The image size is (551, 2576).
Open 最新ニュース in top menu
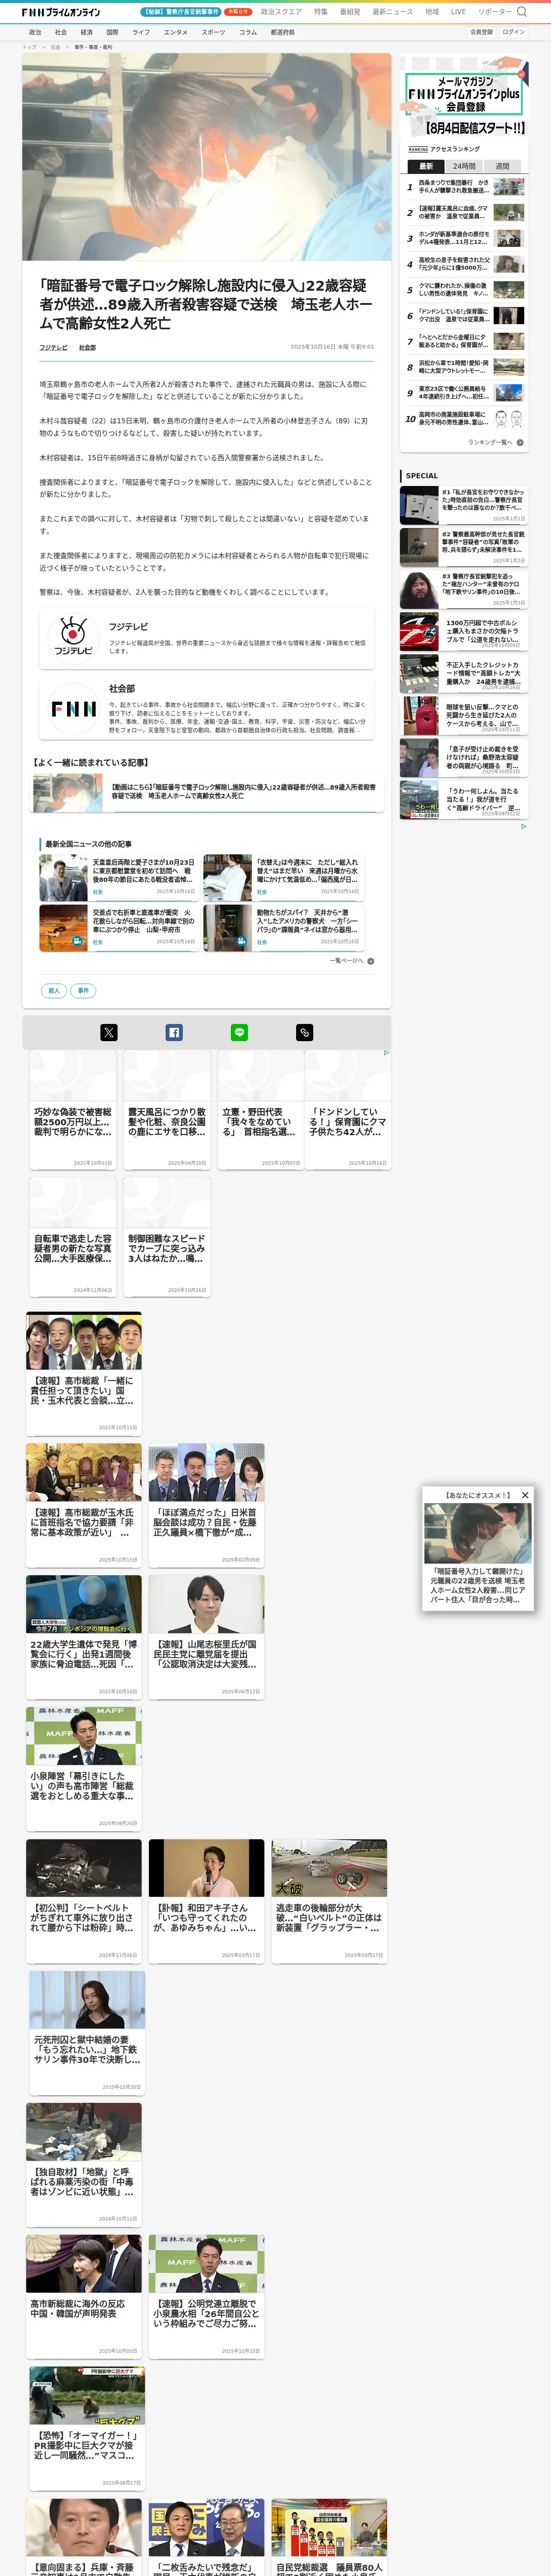tap(393, 12)
